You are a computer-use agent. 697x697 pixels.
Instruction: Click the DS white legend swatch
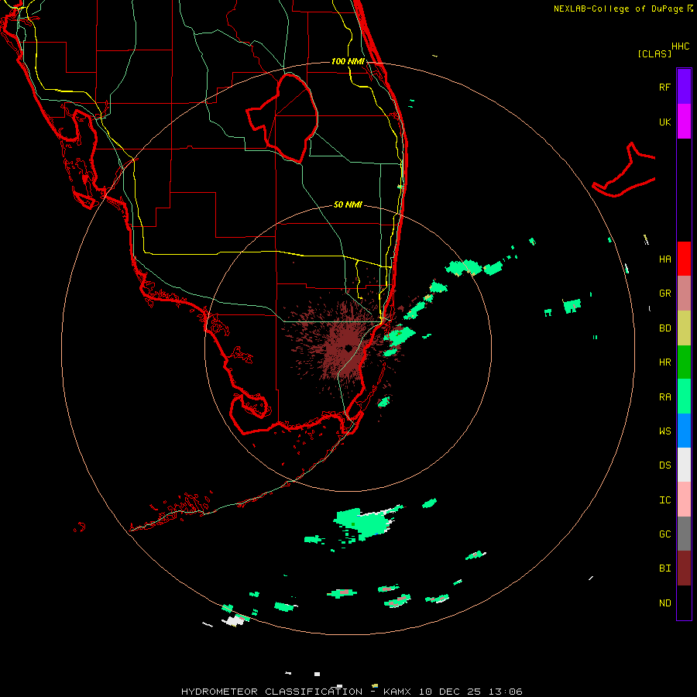[684, 465]
